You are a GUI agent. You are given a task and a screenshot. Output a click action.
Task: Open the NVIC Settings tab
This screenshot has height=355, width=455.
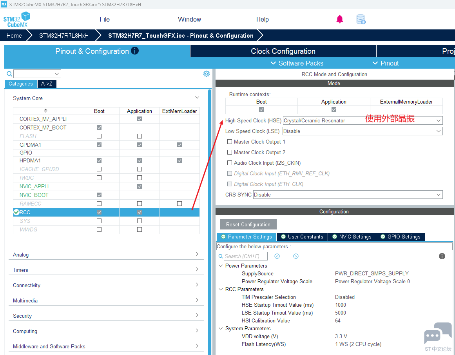tap(352, 237)
